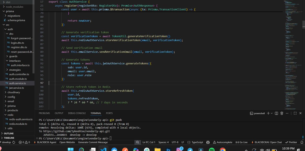Place cursor in the terminal prompt input

(x=111, y=138)
